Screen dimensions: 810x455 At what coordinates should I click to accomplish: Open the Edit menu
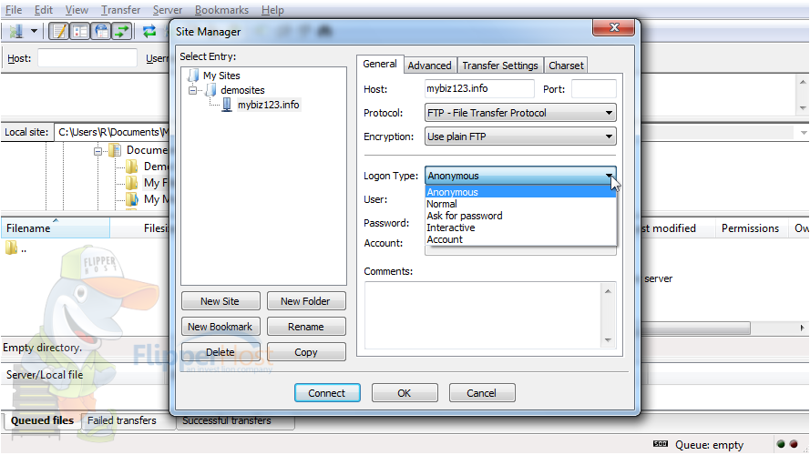point(44,10)
